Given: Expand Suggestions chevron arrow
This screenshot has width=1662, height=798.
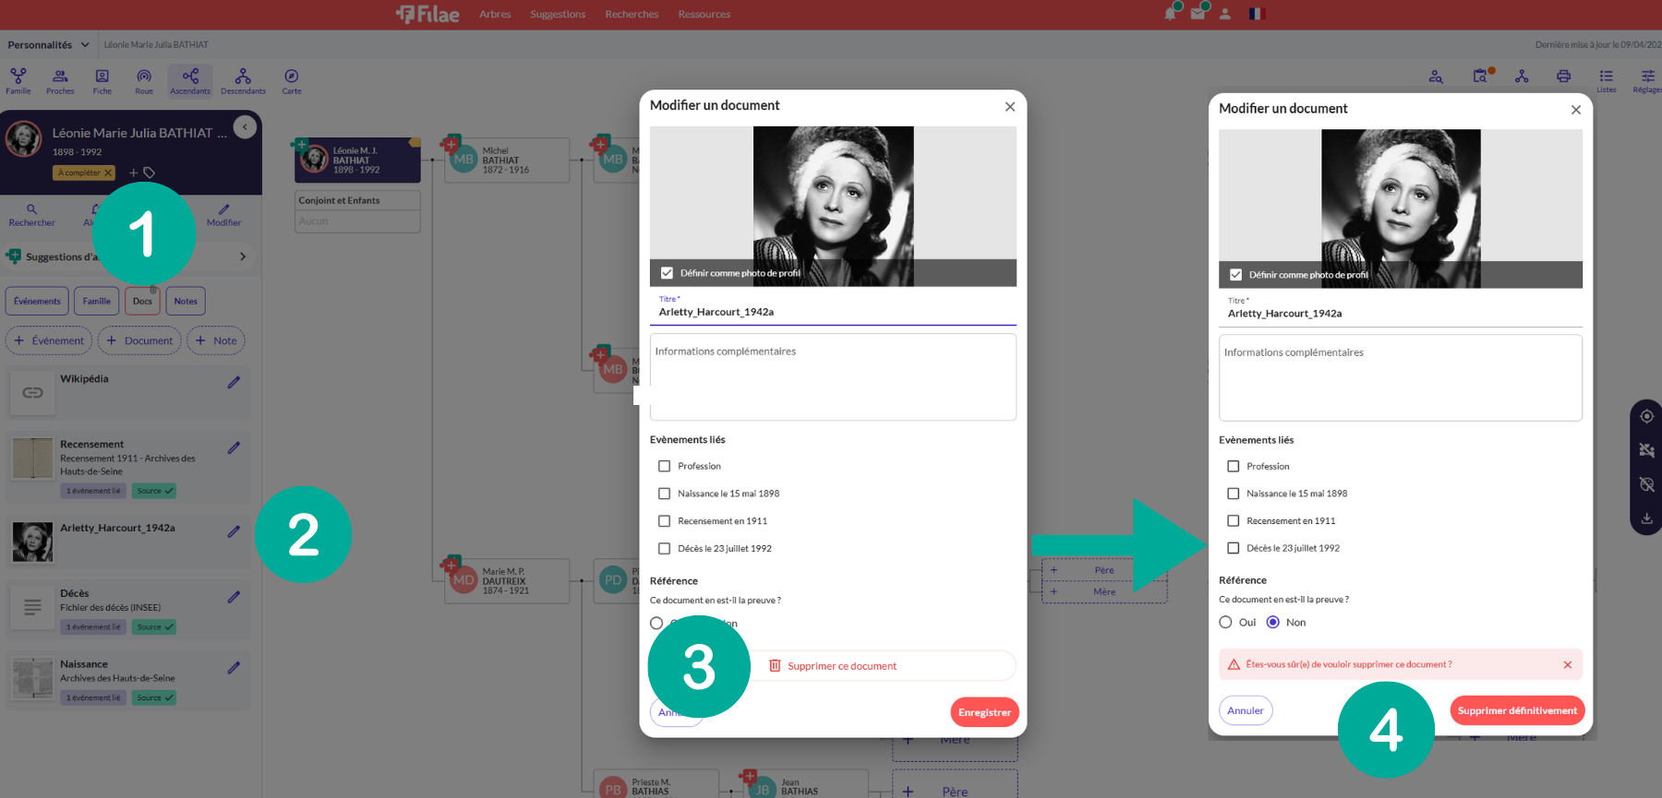Looking at the screenshot, I should coord(243,256).
